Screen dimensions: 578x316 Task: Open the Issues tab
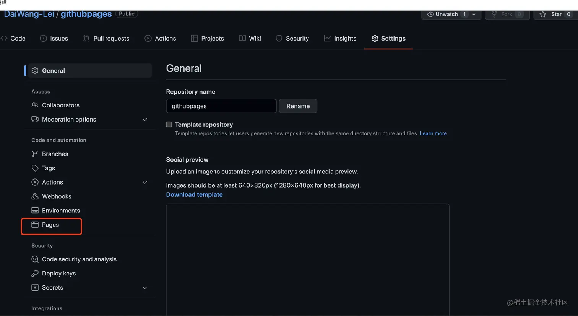(54, 38)
